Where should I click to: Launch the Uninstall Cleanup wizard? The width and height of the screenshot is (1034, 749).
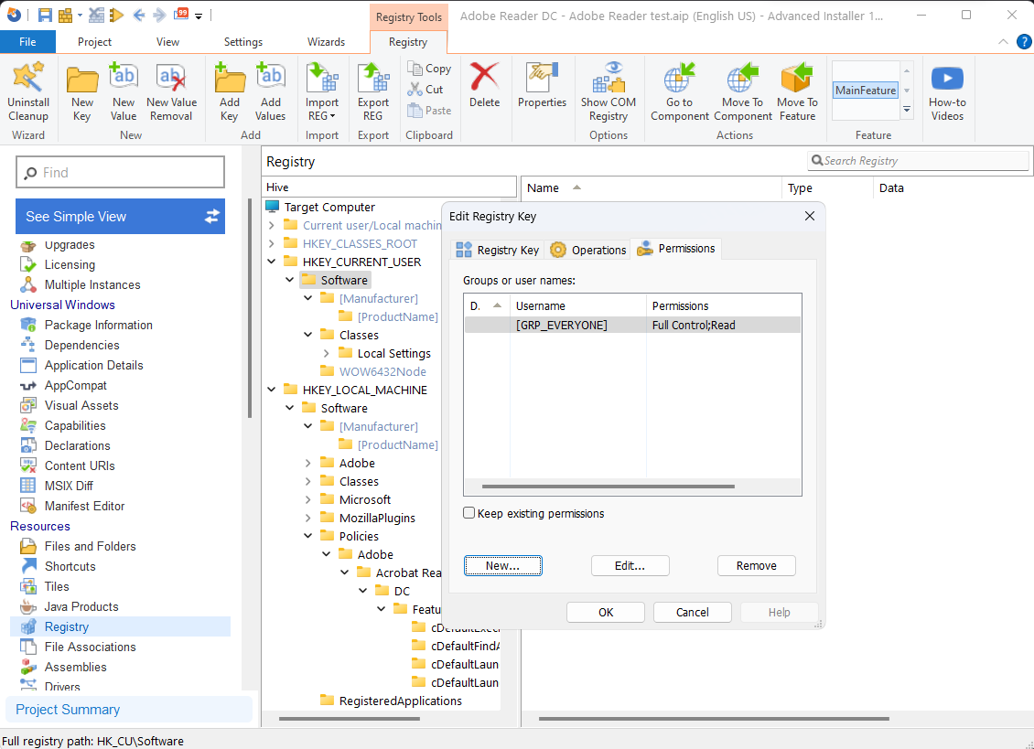pos(28,92)
